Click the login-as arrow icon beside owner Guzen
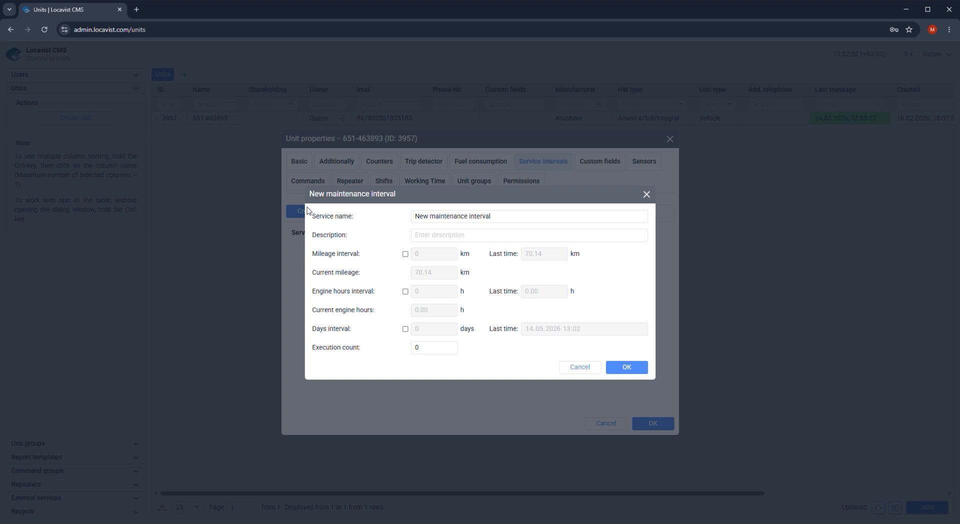Viewport: 960px width, 524px height. [341, 118]
